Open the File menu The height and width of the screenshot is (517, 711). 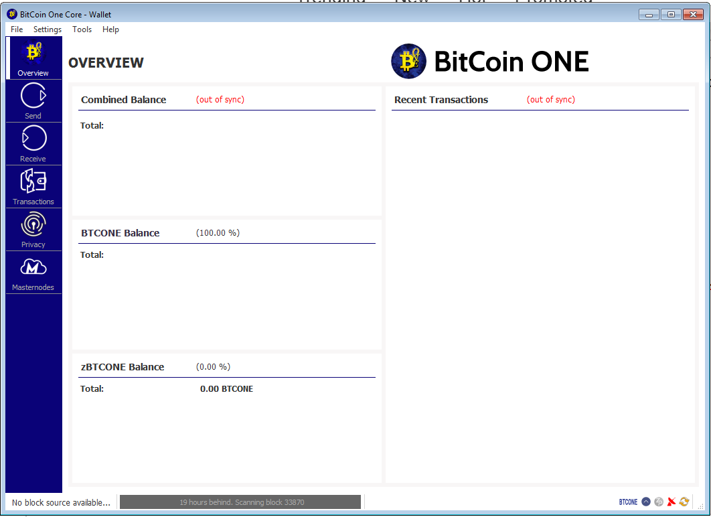click(17, 29)
